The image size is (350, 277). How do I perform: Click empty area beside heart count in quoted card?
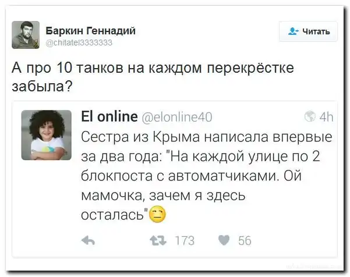tap(291, 240)
